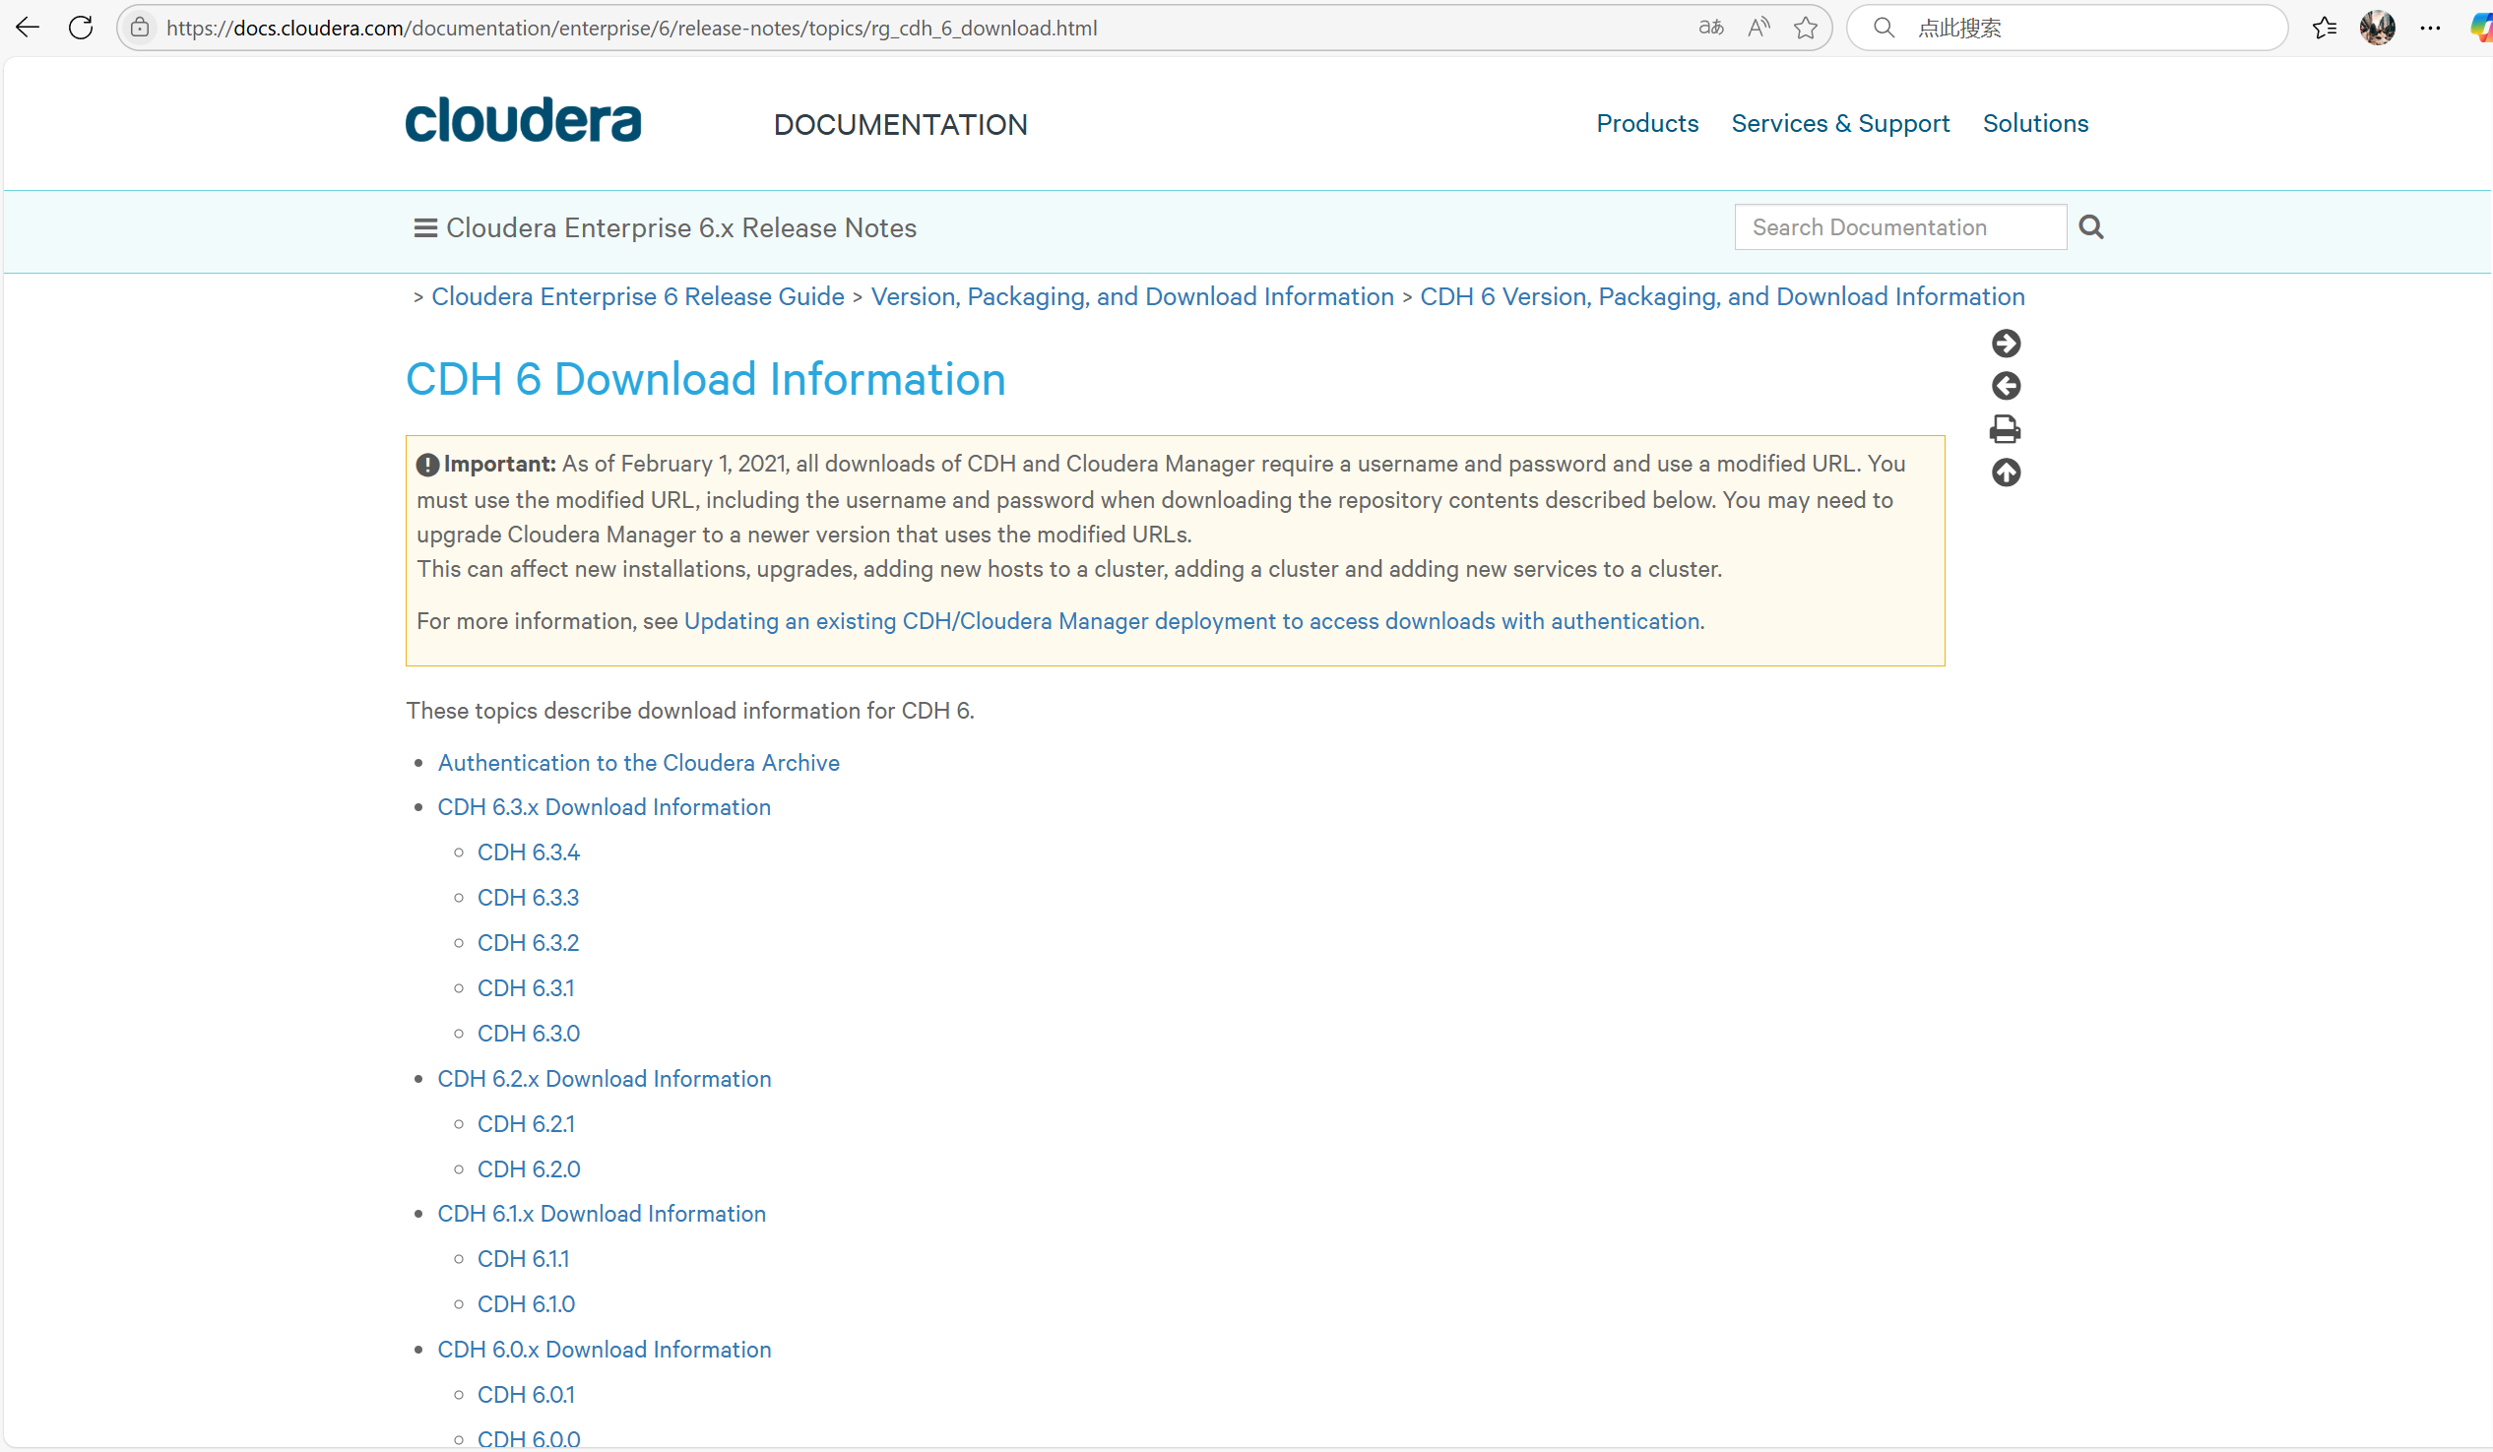Open the CDH 6.3.4 link
Image resolution: width=2493 pixels, height=1452 pixels.
(529, 852)
